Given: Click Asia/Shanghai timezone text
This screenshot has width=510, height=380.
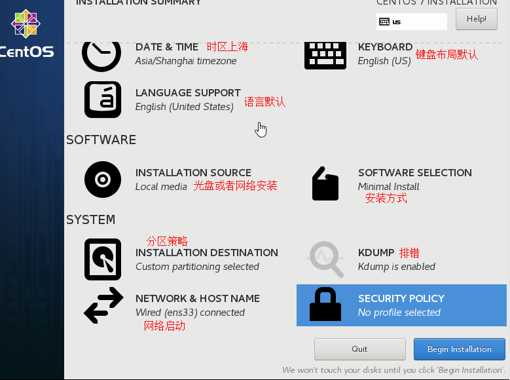Looking at the screenshot, I should coord(186,61).
